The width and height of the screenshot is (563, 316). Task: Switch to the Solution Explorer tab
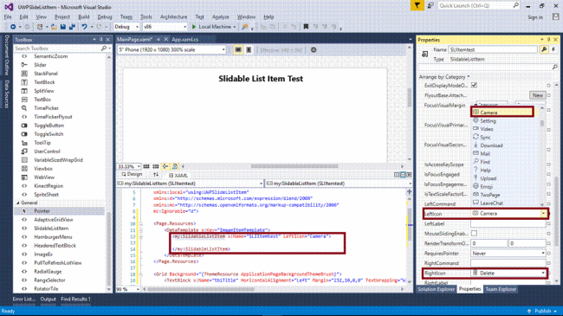click(x=437, y=289)
